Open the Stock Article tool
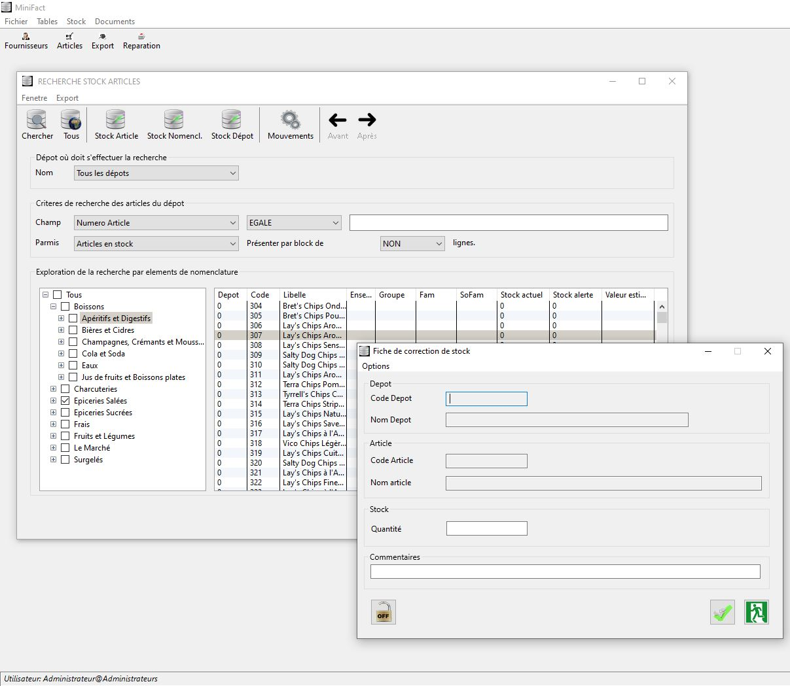Image resolution: width=790 pixels, height=686 pixels. 116,121
